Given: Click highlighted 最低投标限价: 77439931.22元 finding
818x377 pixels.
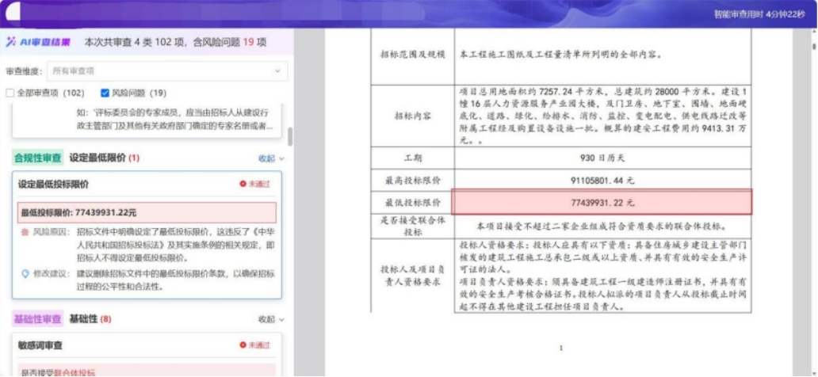Looking at the screenshot, I should pyautogui.click(x=147, y=213).
